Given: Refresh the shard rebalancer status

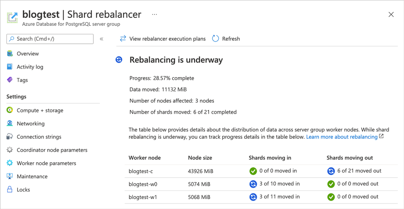Looking at the screenshot, I should pos(226,39).
